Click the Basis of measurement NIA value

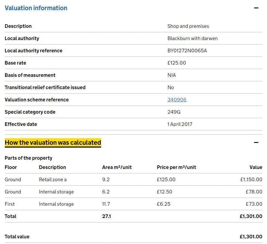172,75
